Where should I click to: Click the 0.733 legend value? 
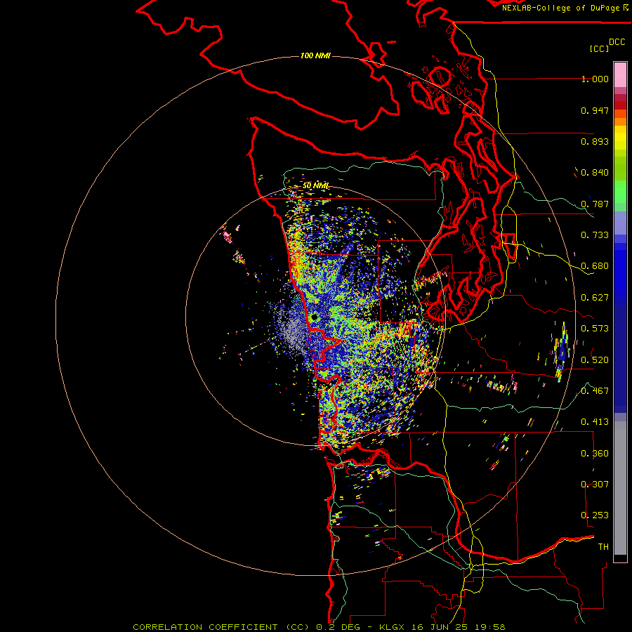pos(595,235)
